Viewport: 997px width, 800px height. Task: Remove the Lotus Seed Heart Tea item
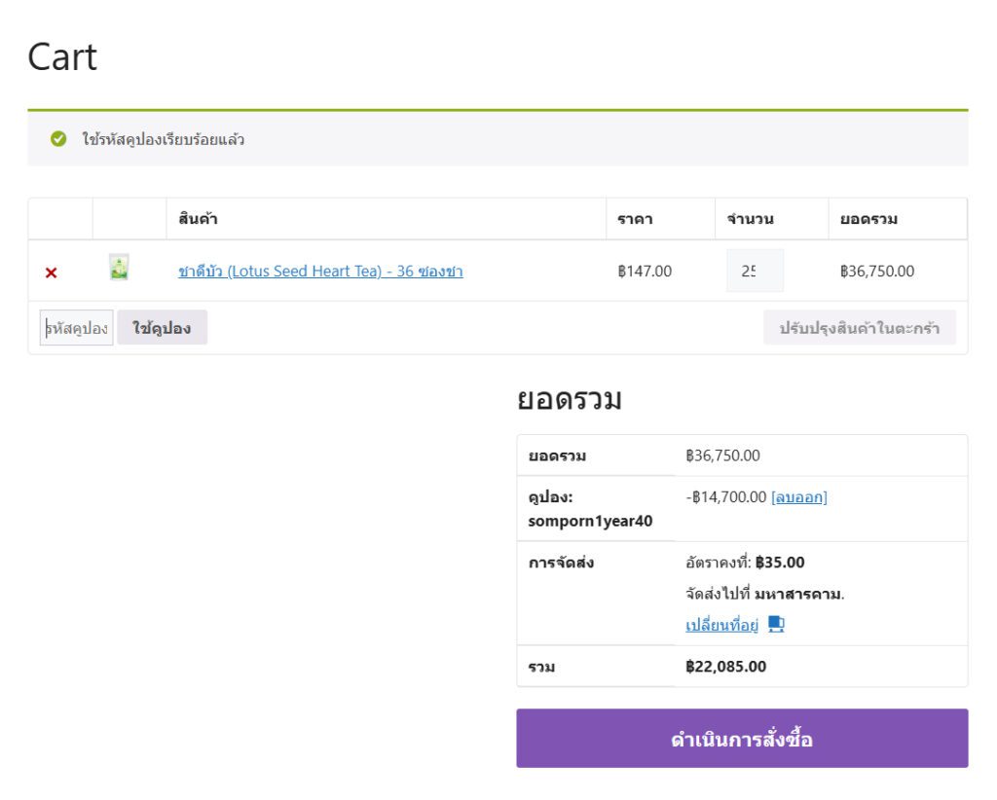[51, 273]
